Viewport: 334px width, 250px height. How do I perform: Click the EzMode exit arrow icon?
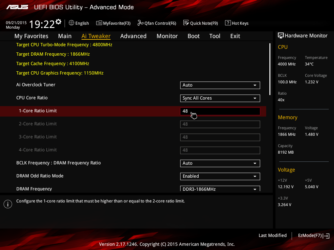[x=326, y=236]
